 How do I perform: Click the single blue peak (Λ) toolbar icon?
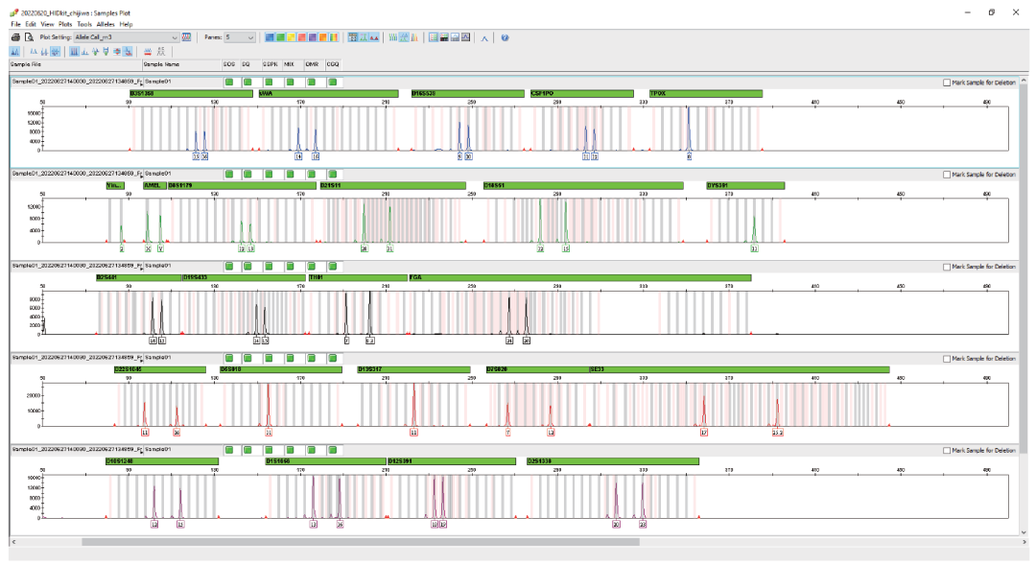484,37
